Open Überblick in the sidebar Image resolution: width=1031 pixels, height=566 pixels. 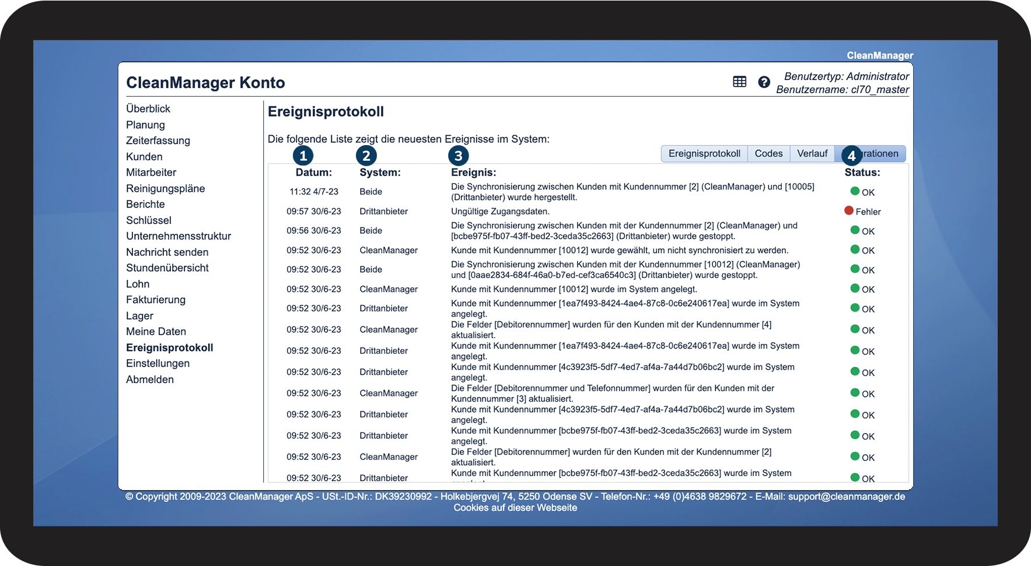148,108
